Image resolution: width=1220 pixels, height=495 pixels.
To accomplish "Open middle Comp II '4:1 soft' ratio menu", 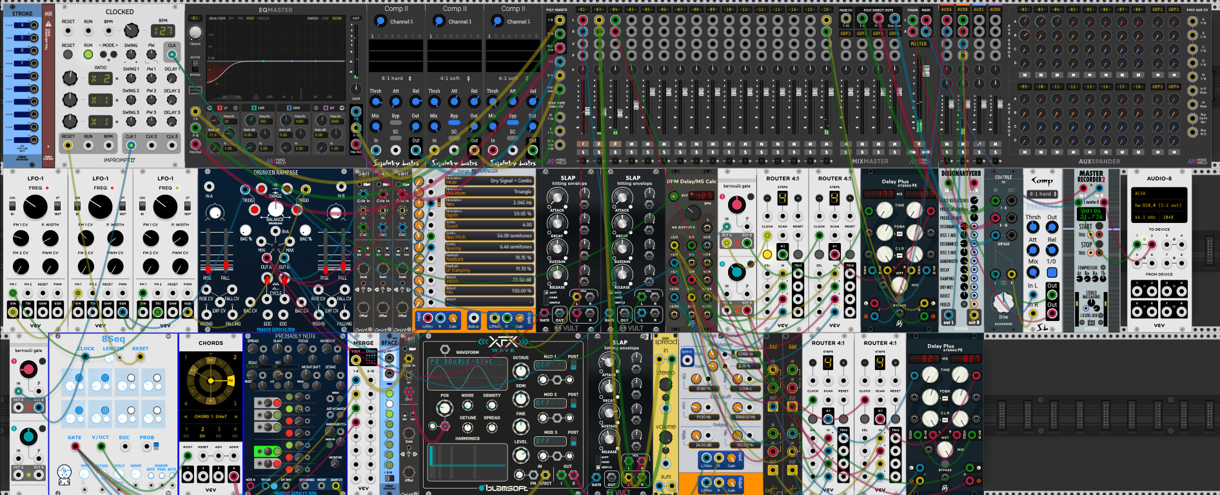I will point(454,78).
